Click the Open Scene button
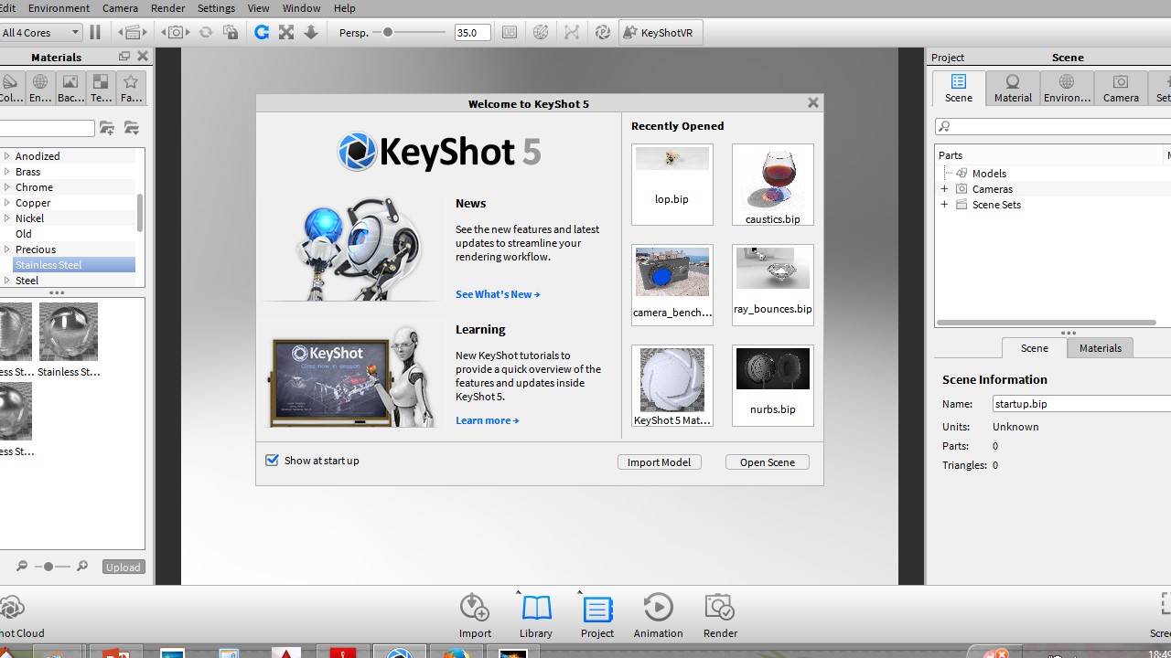Screen dimensions: 1171x658 click(x=767, y=462)
